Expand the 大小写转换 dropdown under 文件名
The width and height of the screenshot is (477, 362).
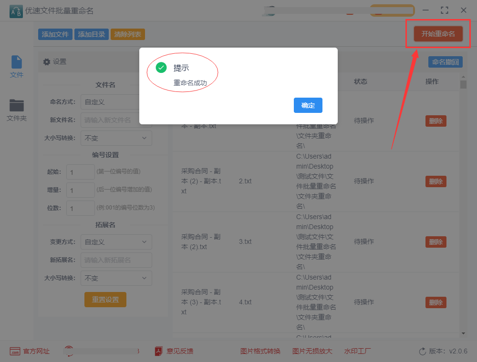click(116, 137)
